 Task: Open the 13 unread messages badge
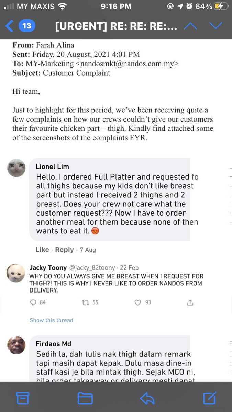[27, 26]
